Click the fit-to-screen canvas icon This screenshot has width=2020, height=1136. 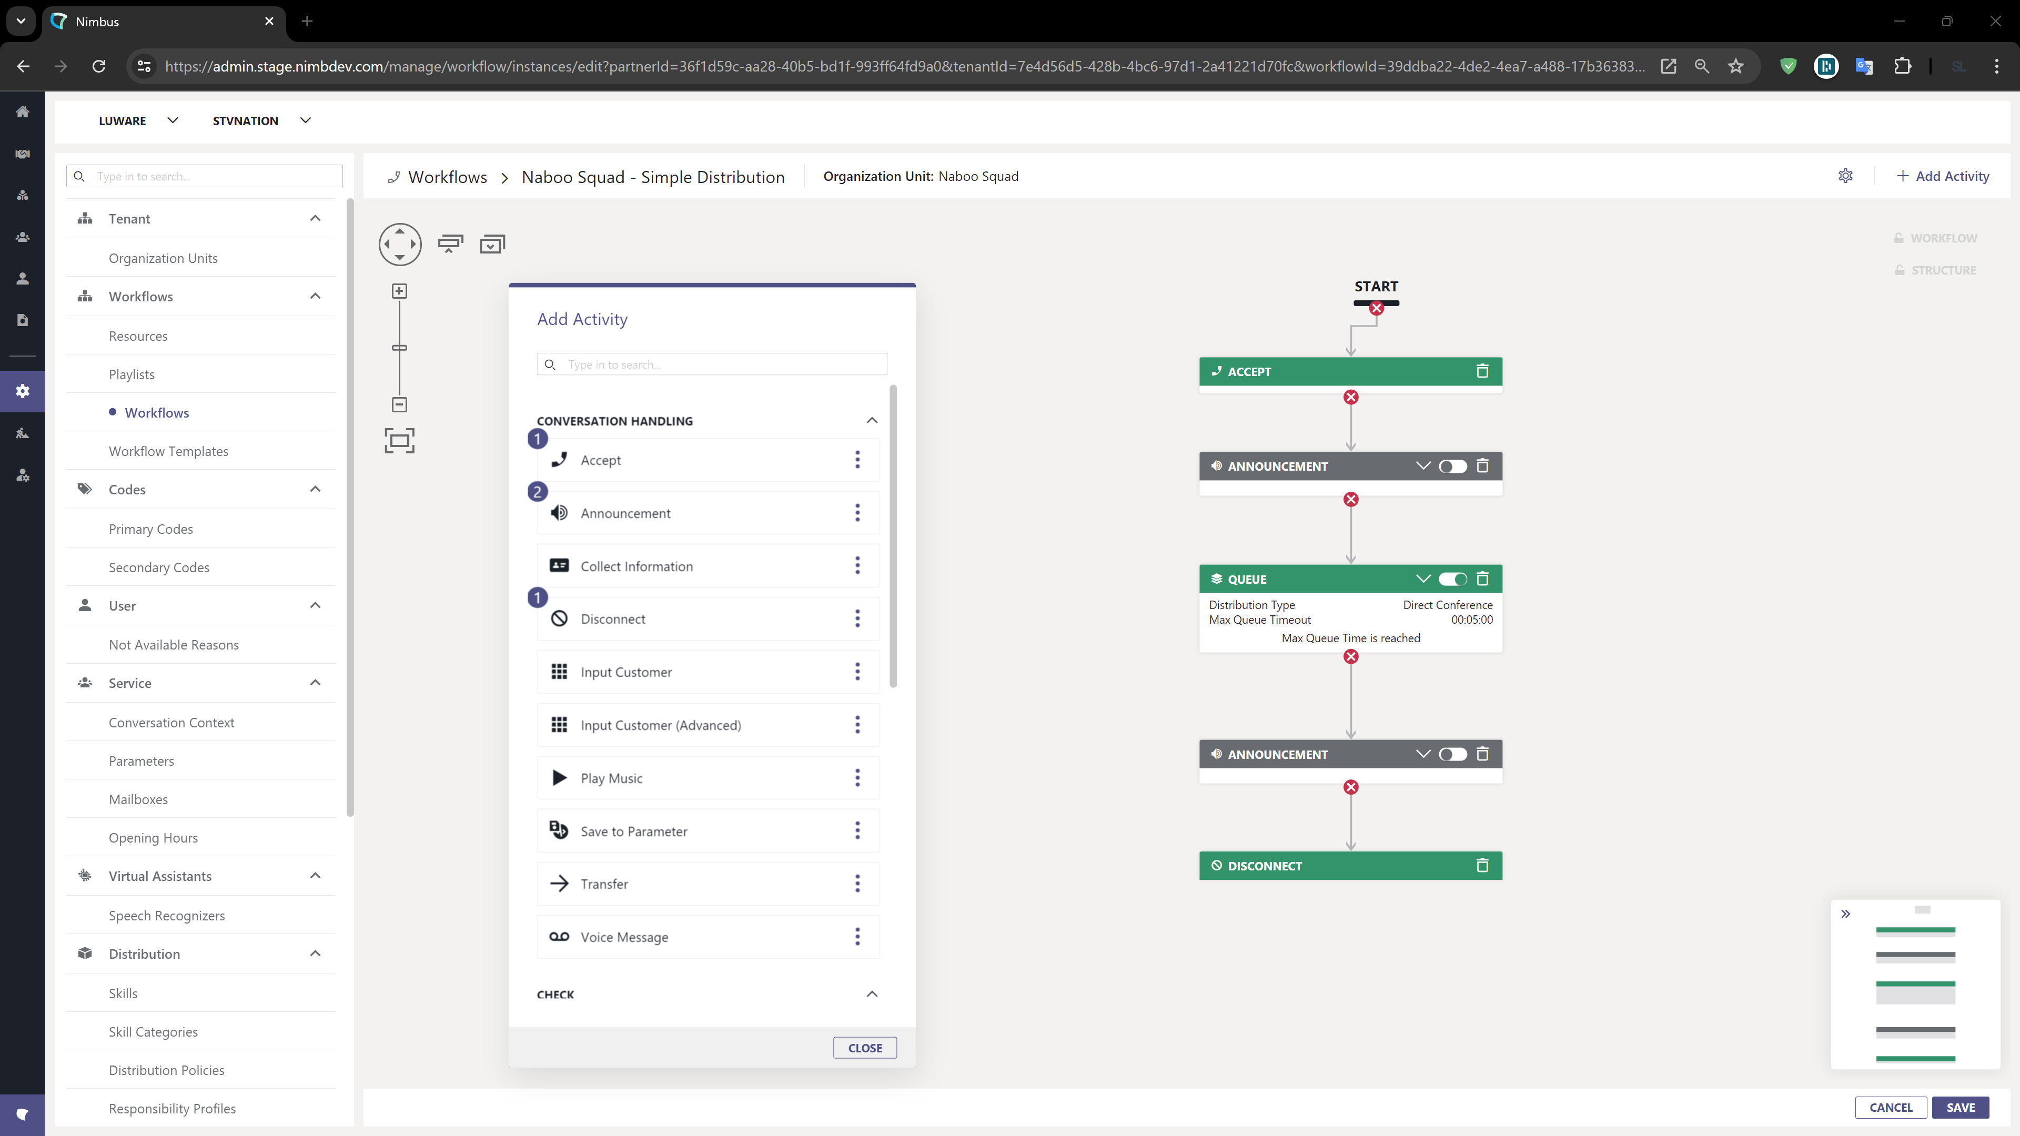tap(399, 441)
